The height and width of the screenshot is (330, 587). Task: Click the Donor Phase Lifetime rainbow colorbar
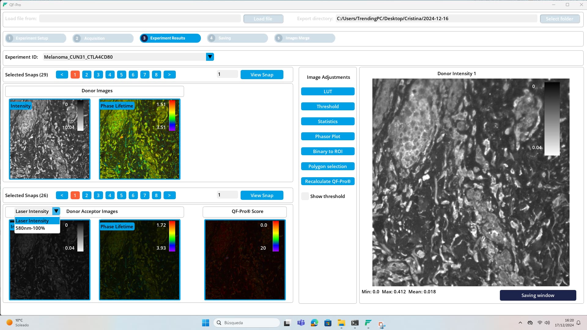coord(172,116)
